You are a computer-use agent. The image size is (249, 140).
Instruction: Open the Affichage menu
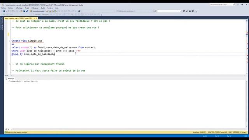pos(19,8)
